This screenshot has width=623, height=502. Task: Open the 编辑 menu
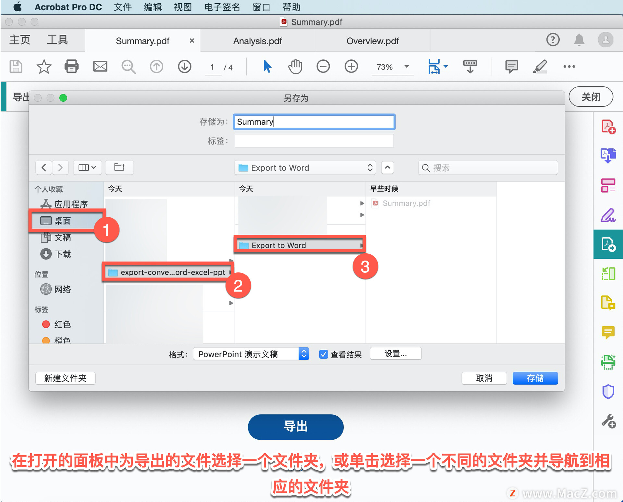coord(153,7)
